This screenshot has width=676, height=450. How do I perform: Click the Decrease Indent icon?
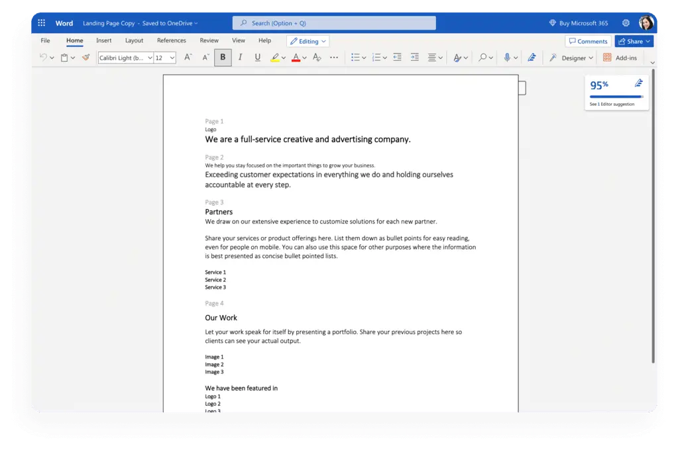pyautogui.click(x=397, y=58)
